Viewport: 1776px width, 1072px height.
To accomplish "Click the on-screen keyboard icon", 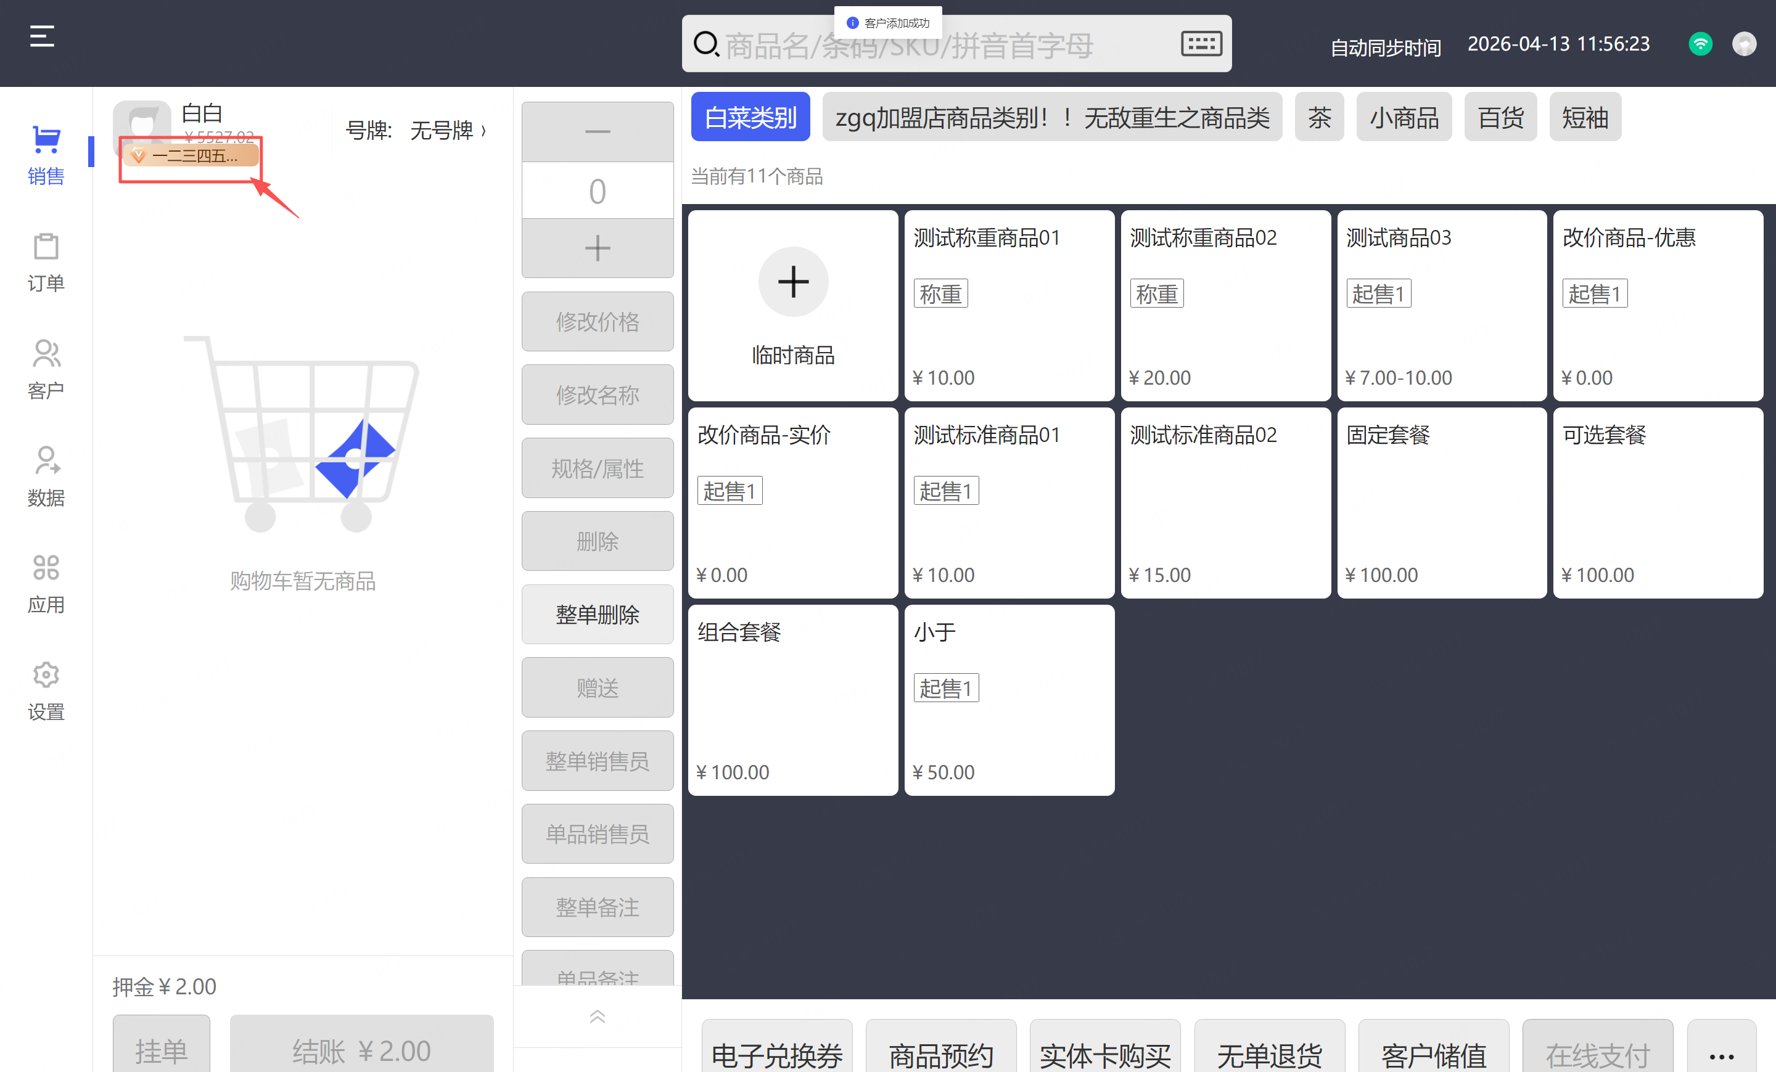I will (1201, 44).
